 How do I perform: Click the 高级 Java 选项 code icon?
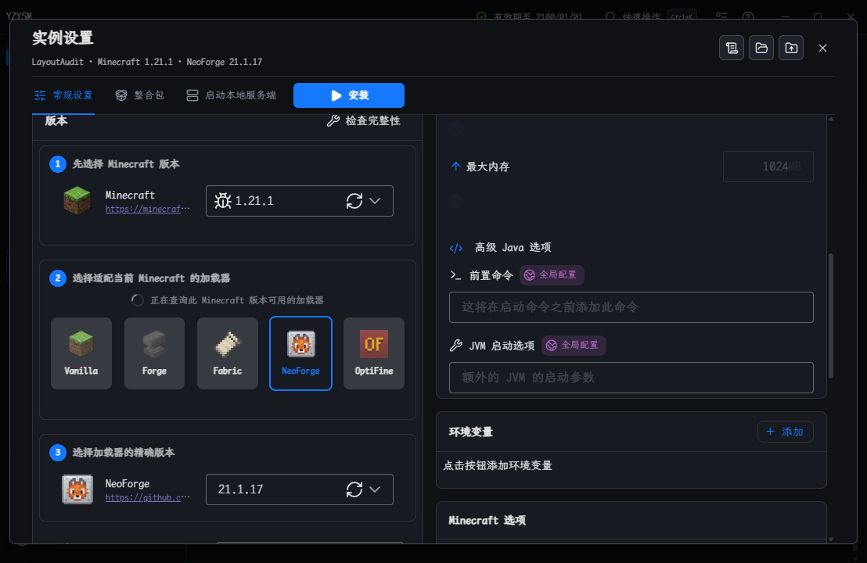point(456,248)
